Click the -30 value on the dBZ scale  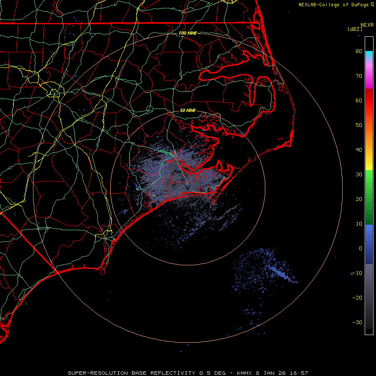(x=357, y=322)
